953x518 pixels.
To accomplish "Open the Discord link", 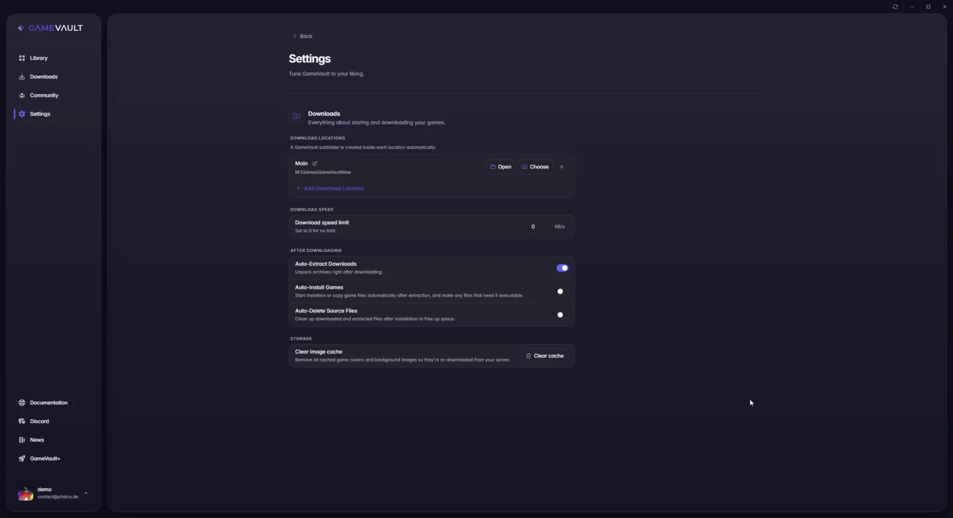I will click(54, 422).
